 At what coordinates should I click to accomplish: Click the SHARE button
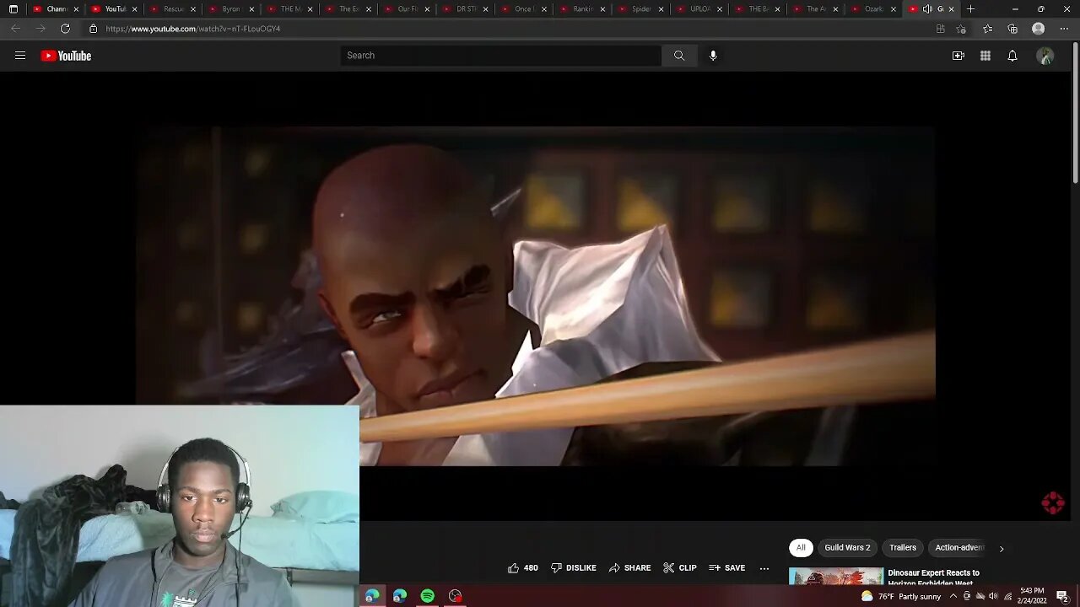[x=630, y=568]
